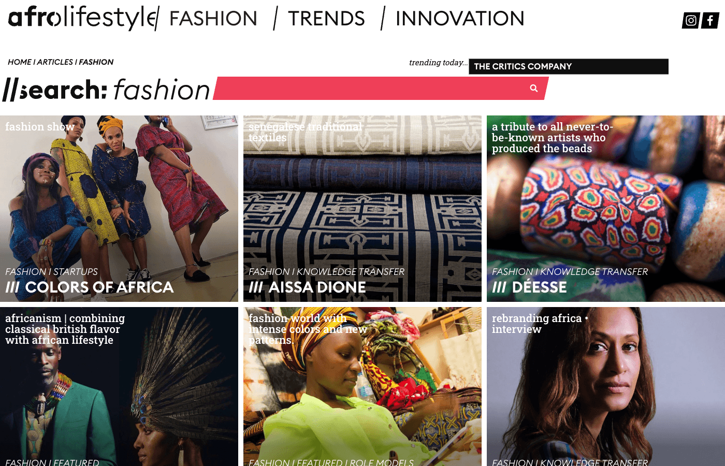Open the Instagram icon link
The width and height of the screenshot is (725, 466).
[x=691, y=21]
